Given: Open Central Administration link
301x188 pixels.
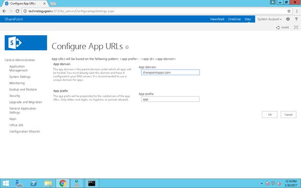Looking at the screenshot, I should click(x=20, y=60).
